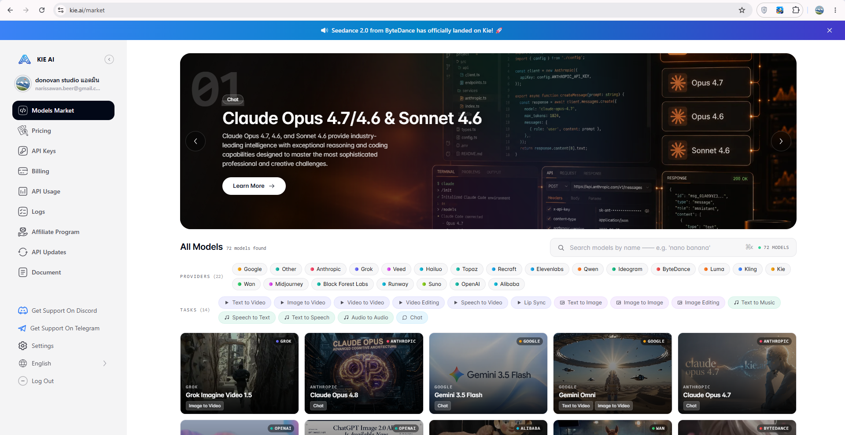
Task: Open the Chrome three-dot menu
Action: 835,10
